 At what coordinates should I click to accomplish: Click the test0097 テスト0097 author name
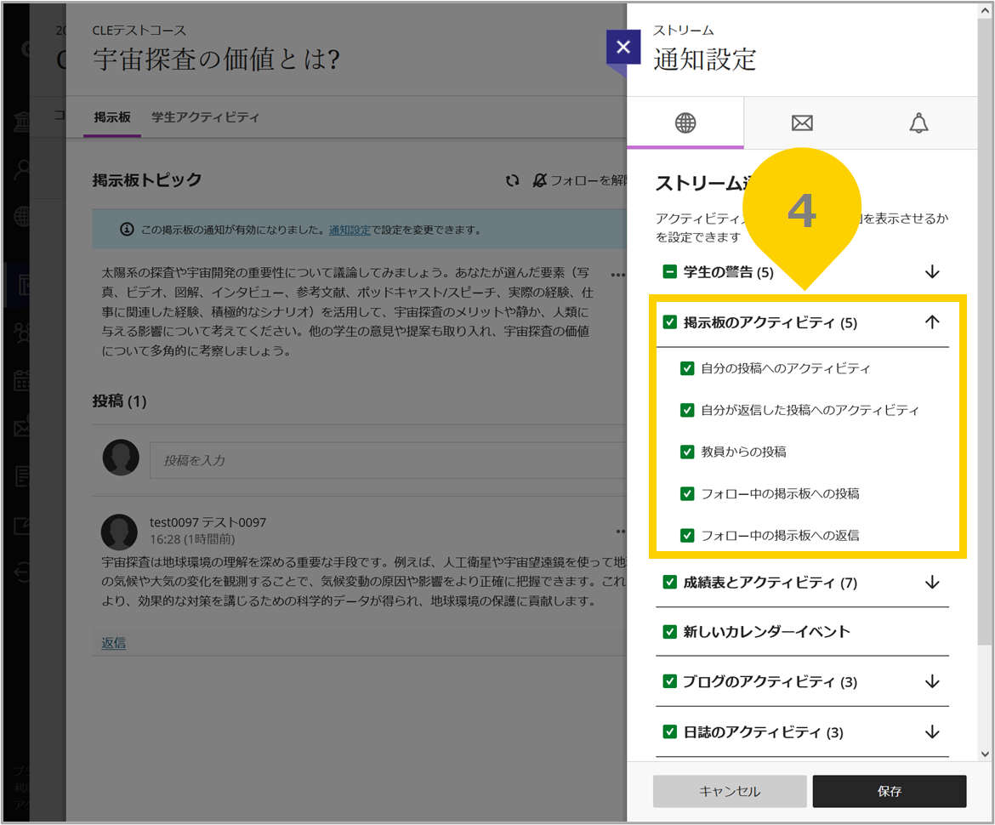point(208,522)
